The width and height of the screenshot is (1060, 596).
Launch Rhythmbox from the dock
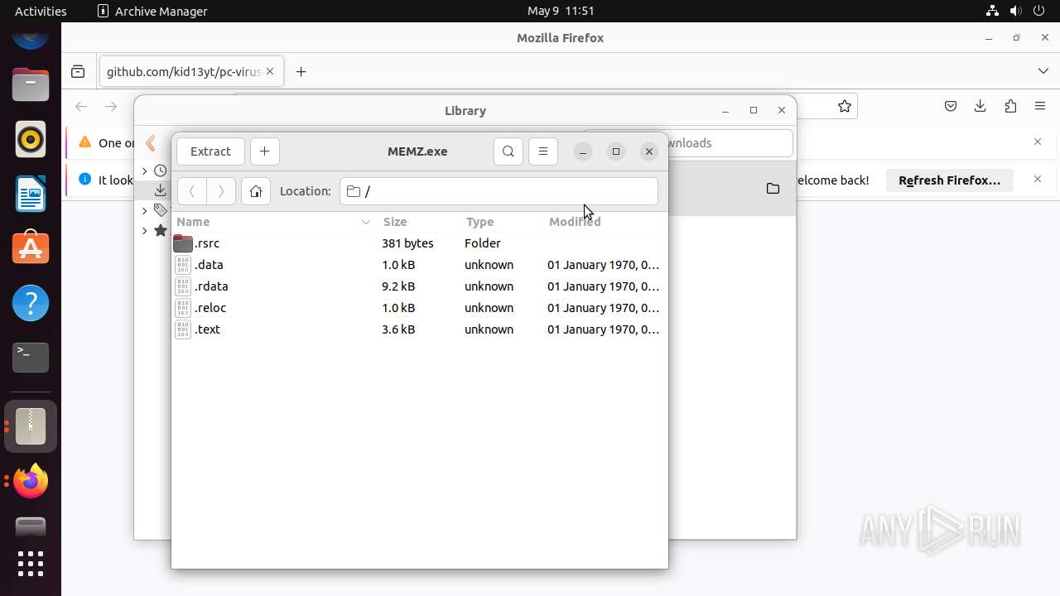pyautogui.click(x=31, y=139)
